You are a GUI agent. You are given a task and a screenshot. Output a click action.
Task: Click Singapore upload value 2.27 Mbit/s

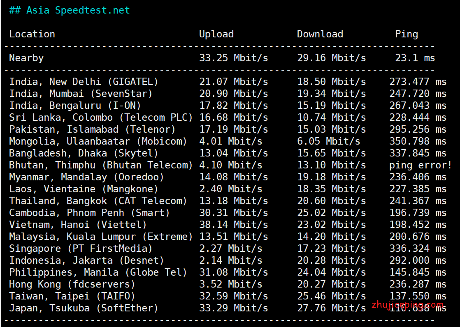pos(230,249)
